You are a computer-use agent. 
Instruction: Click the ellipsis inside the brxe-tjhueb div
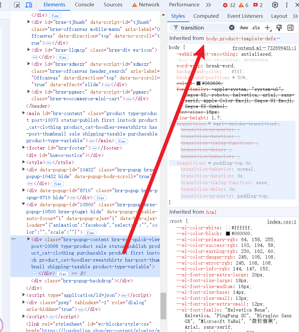click(48, 43)
